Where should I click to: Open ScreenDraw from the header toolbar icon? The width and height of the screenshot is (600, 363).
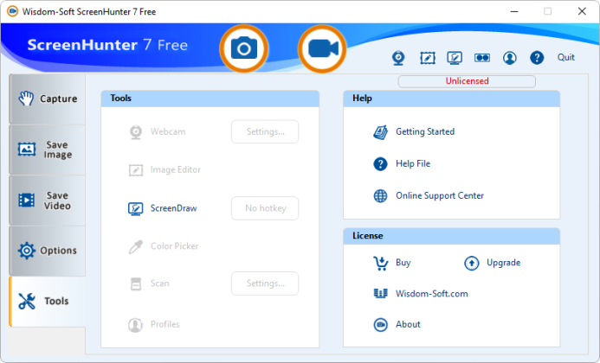coord(455,58)
